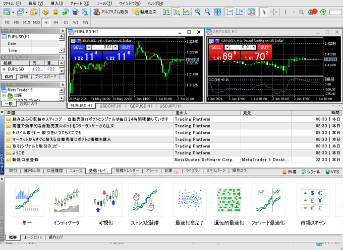Switch timeframe to M5
Image resolution: width=343 pixels, height=250 pixels.
[x=17, y=23]
